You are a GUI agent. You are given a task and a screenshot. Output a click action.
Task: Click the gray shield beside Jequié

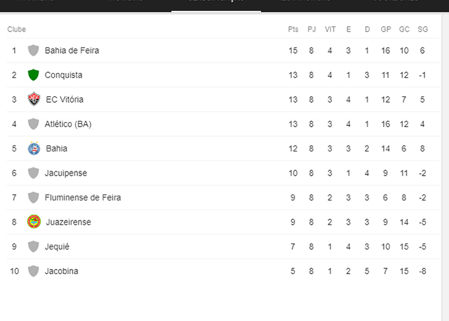(33, 247)
